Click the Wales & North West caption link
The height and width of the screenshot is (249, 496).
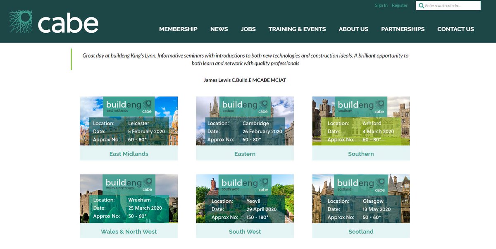pyautogui.click(x=129, y=232)
